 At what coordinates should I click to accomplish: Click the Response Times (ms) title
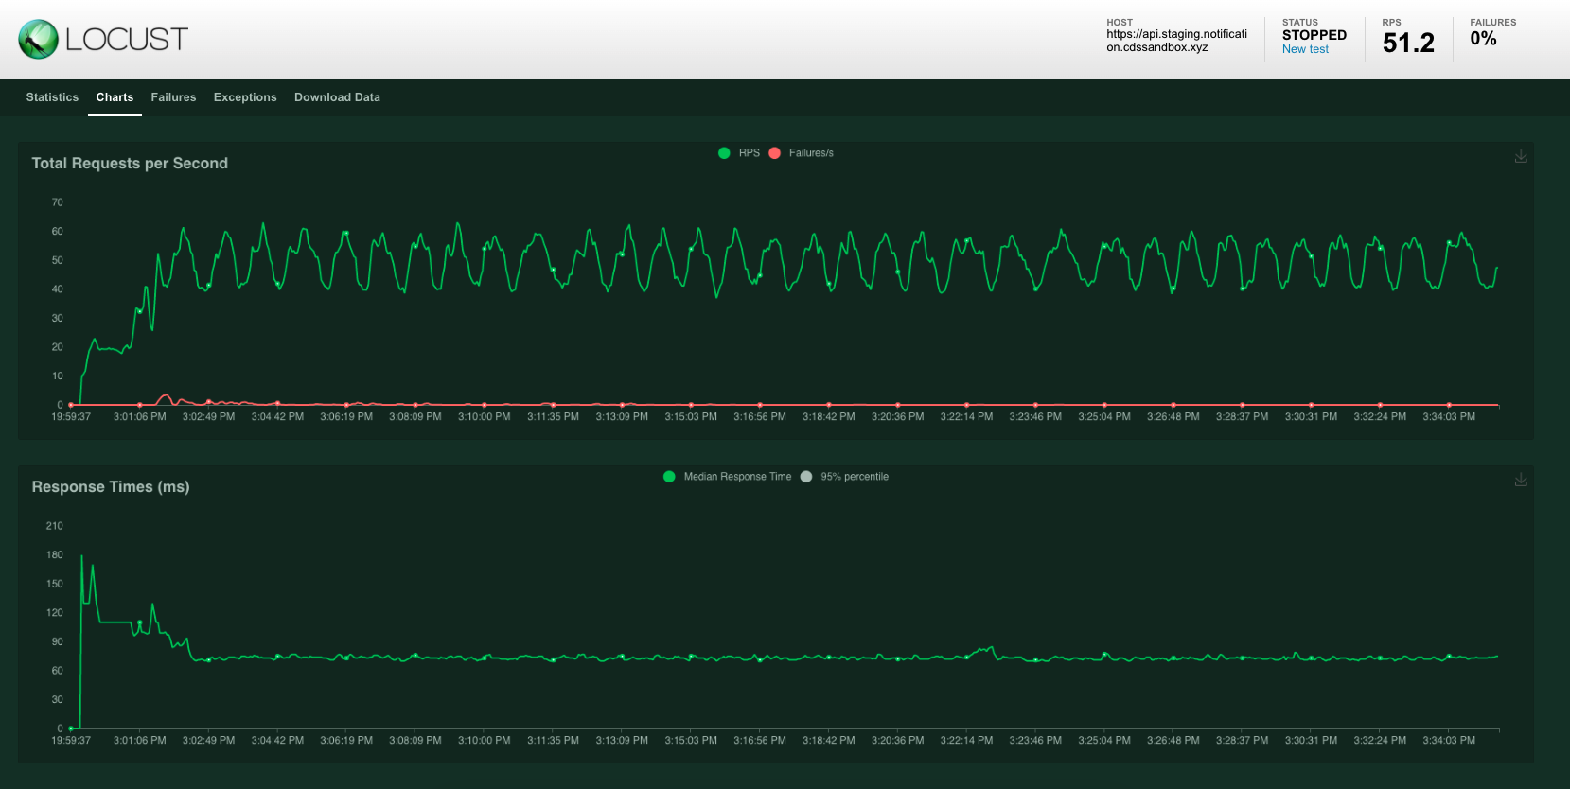[x=111, y=486]
